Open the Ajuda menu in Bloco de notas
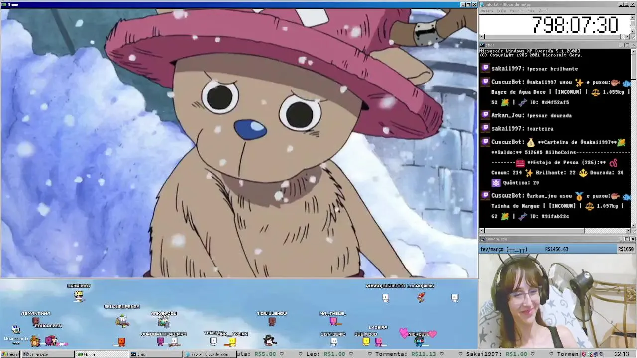637x358 pixels. [544, 11]
